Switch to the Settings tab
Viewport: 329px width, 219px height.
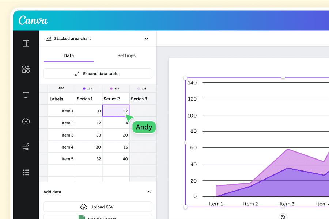click(x=126, y=55)
